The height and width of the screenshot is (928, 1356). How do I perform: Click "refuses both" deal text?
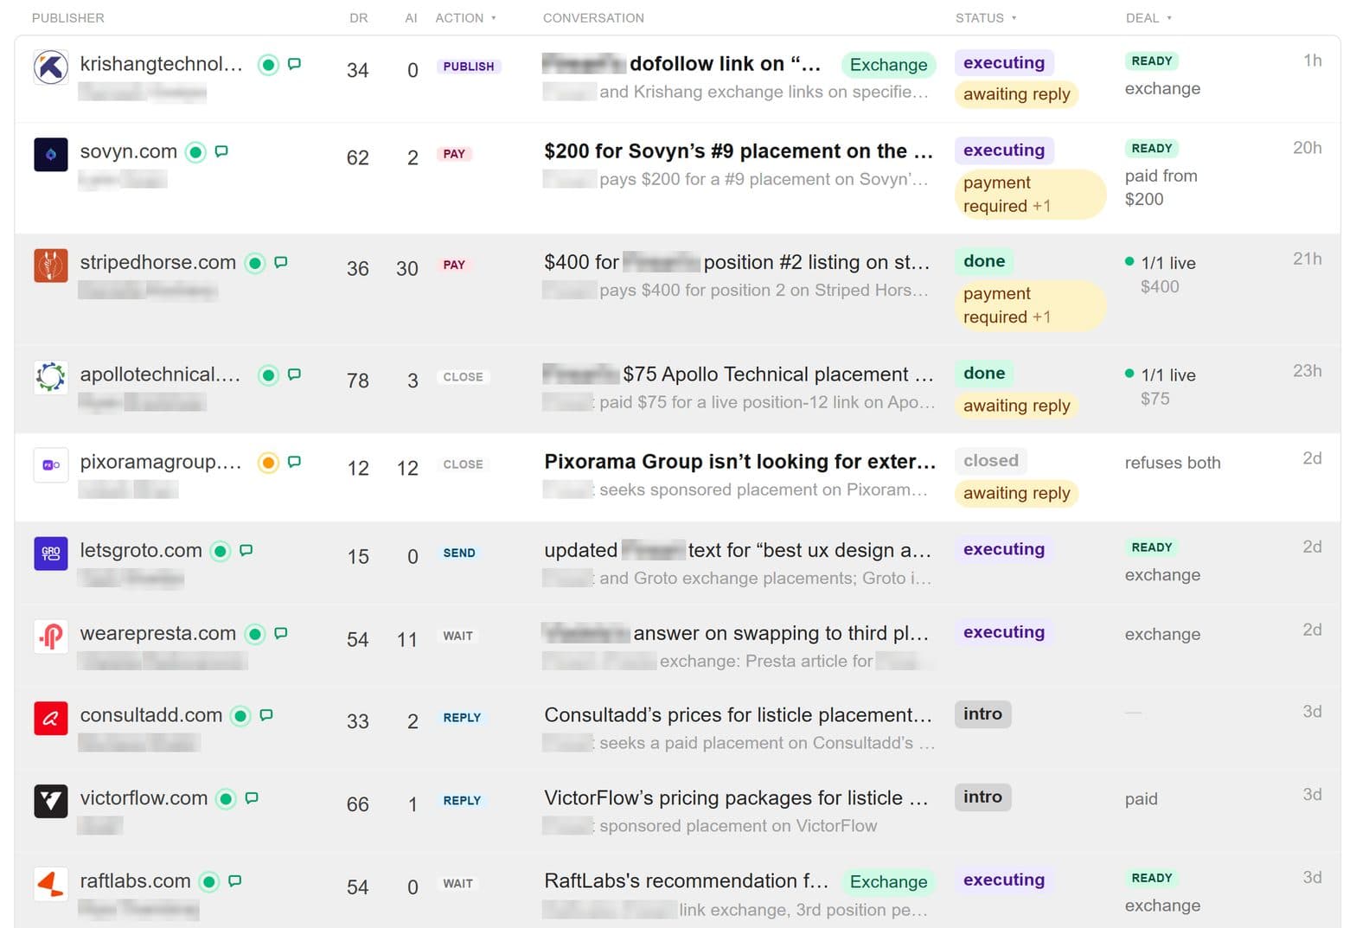[1173, 463]
